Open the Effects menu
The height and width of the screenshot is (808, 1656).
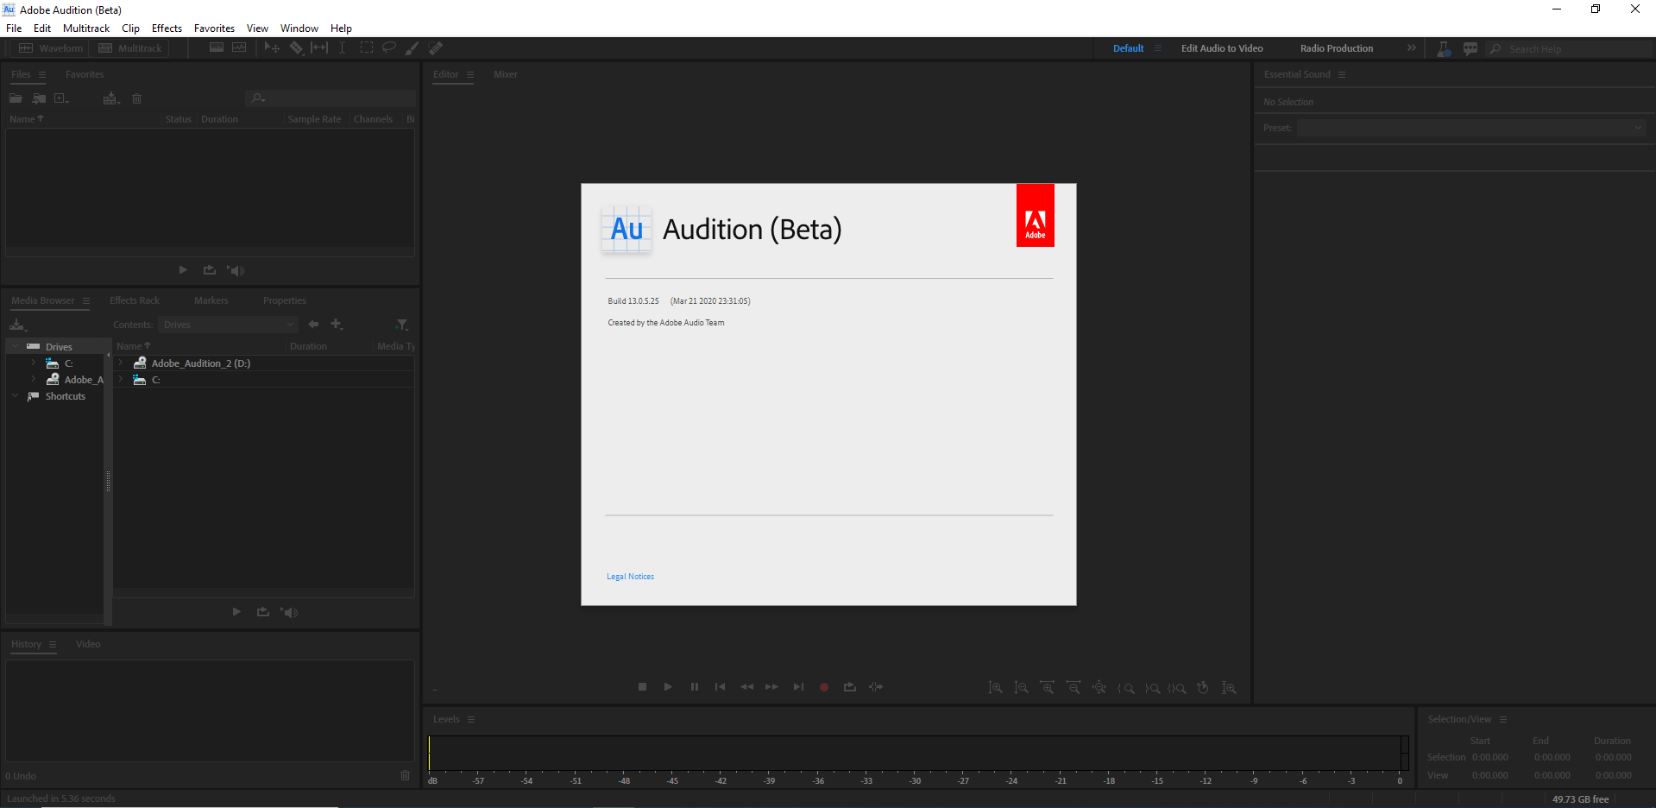167,28
